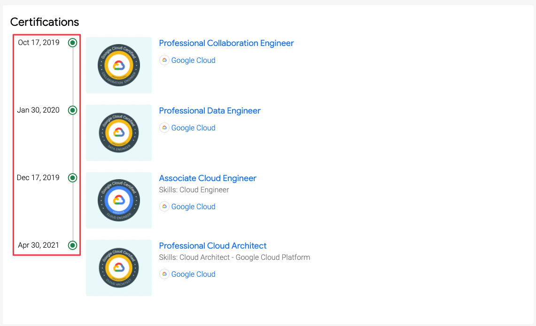Click Google Cloud logo icon under Data Engineer
Image resolution: width=536 pixels, height=326 pixels.
(164, 128)
